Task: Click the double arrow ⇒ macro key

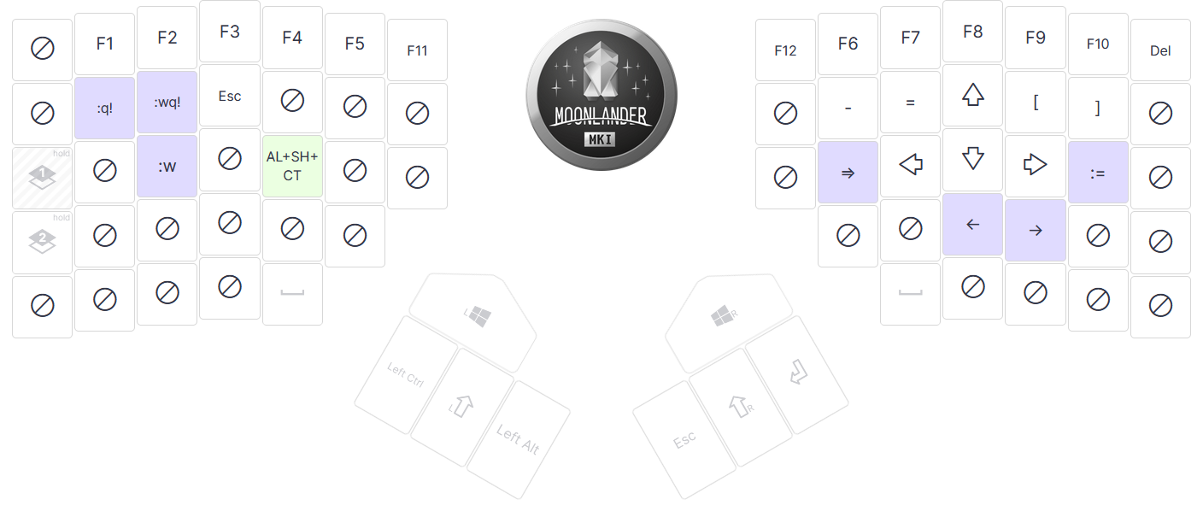Action: click(x=848, y=173)
